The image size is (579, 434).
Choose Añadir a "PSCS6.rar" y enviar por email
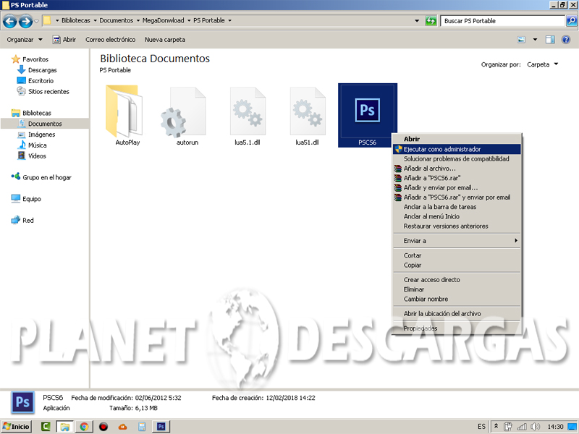point(457,197)
